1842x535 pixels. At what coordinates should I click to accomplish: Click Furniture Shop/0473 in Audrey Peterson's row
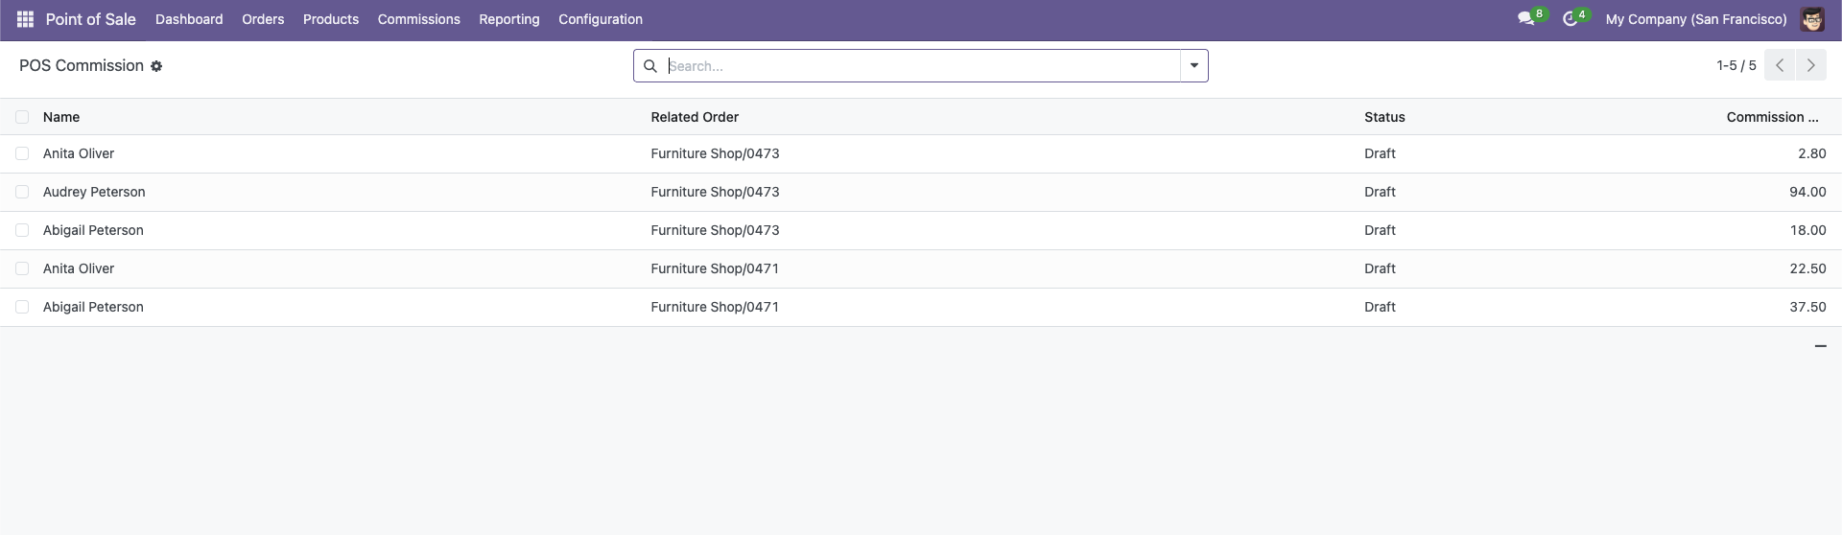click(715, 192)
